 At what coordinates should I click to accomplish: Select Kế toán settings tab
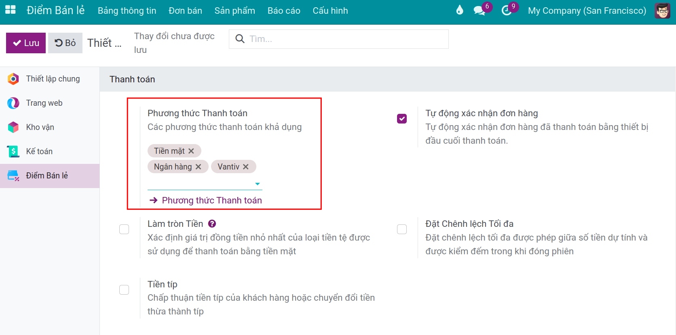(50, 152)
